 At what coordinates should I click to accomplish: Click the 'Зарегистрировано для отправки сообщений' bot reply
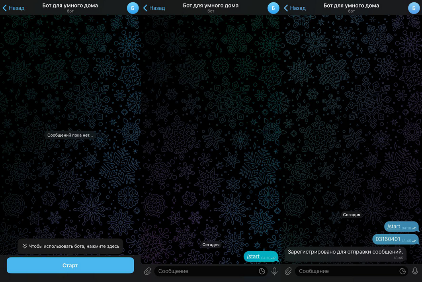point(345,252)
